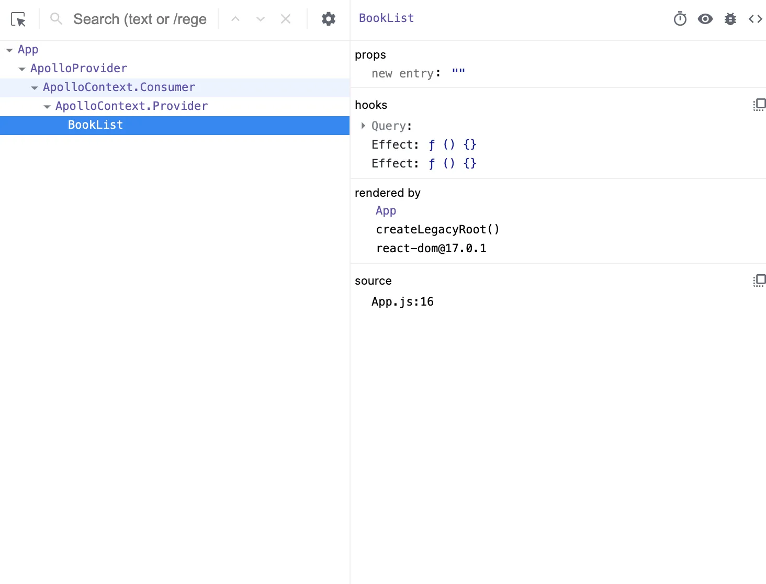The width and height of the screenshot is (766, 584).
Task: View source via the angle brackets icon
Action: pos(755,19)
